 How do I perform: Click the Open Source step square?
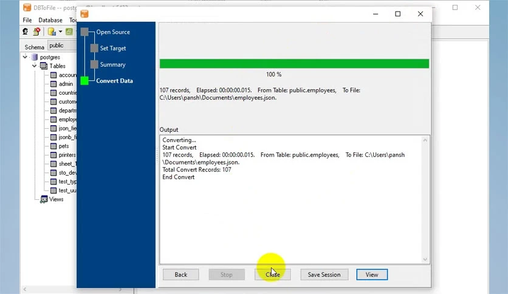tap(84, 32)
